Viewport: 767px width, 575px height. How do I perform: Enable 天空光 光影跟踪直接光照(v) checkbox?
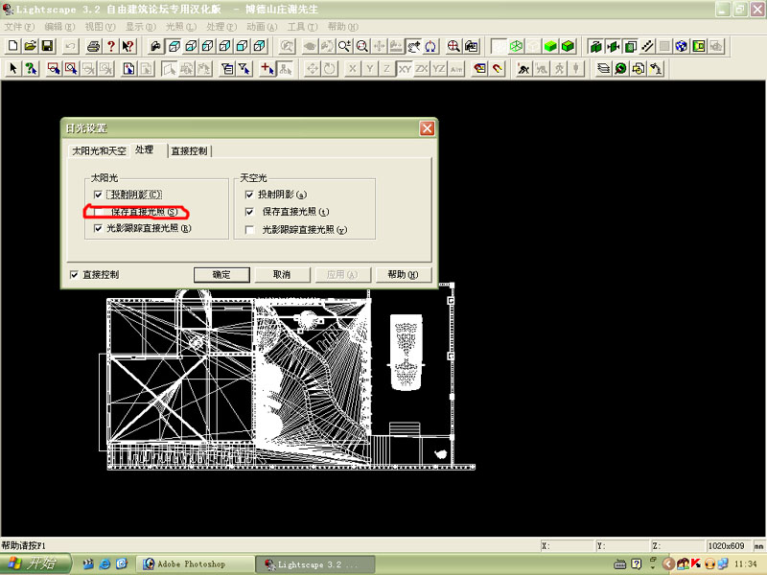click(x=249, y=229)
